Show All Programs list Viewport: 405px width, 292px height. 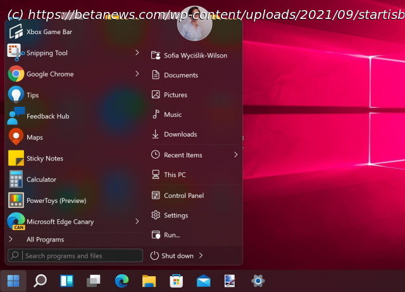point(45,240)
